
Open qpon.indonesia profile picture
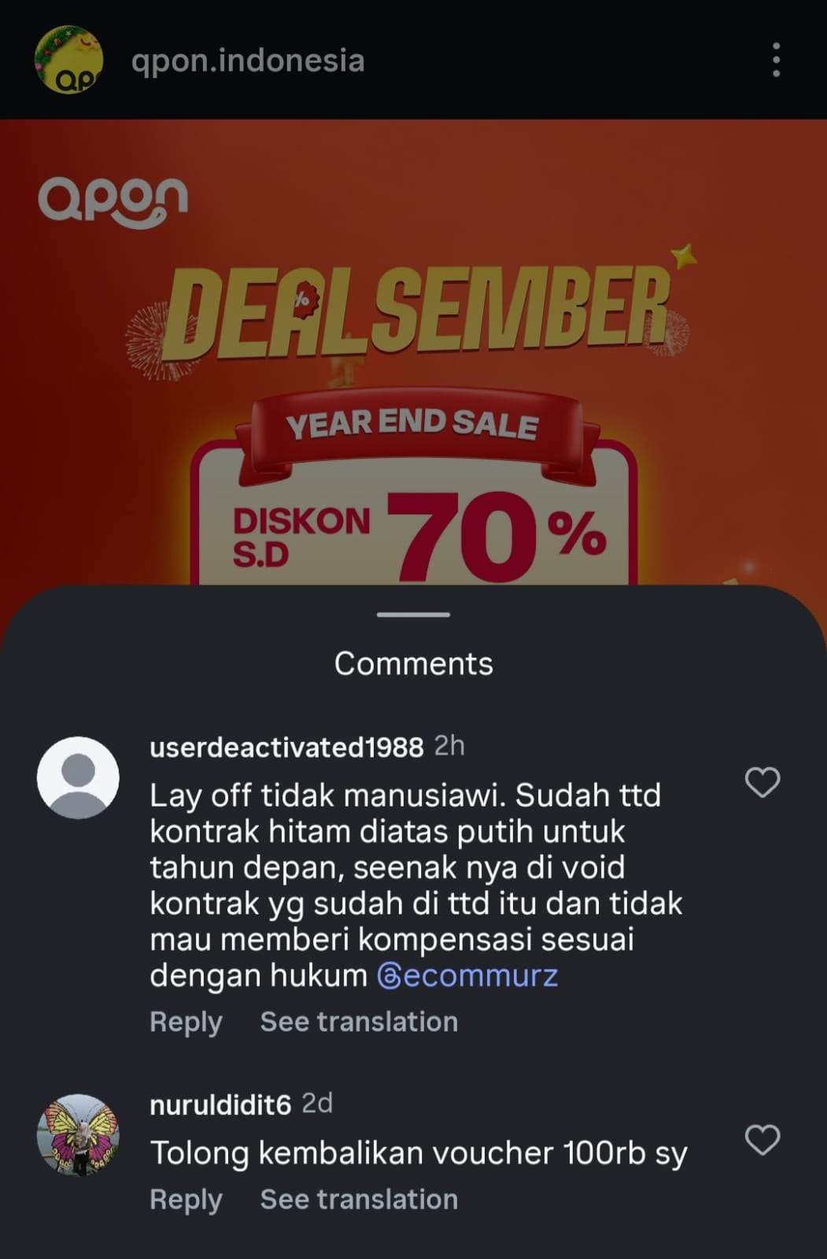click(x=68, y=60)
